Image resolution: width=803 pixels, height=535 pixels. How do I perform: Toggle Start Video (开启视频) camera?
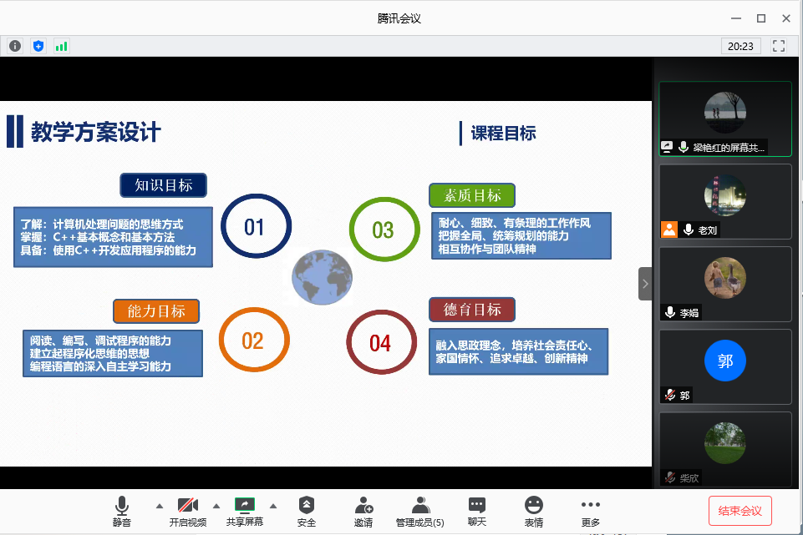[187, 511]
